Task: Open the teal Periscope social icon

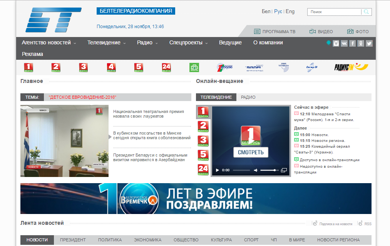Action: coord(328,43)
